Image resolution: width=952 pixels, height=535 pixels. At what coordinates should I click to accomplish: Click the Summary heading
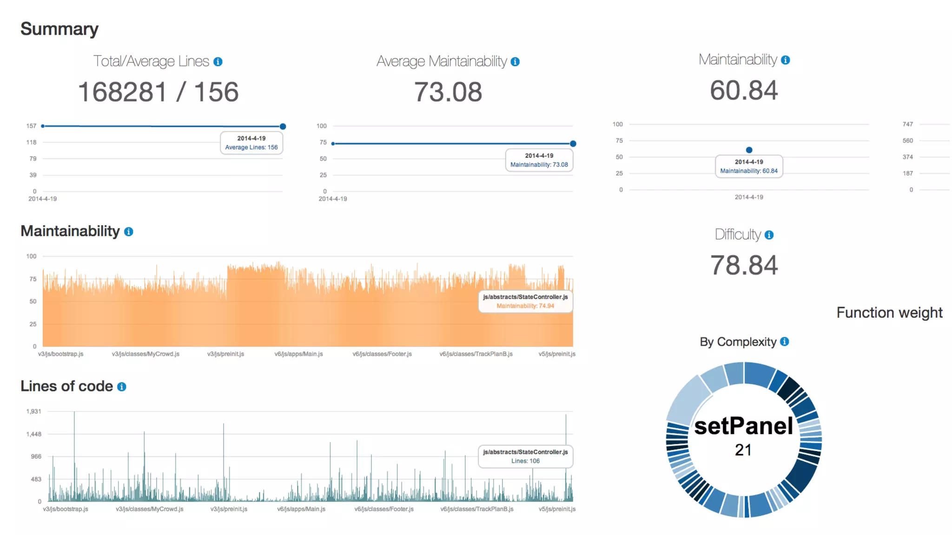[x=59, y=29]
